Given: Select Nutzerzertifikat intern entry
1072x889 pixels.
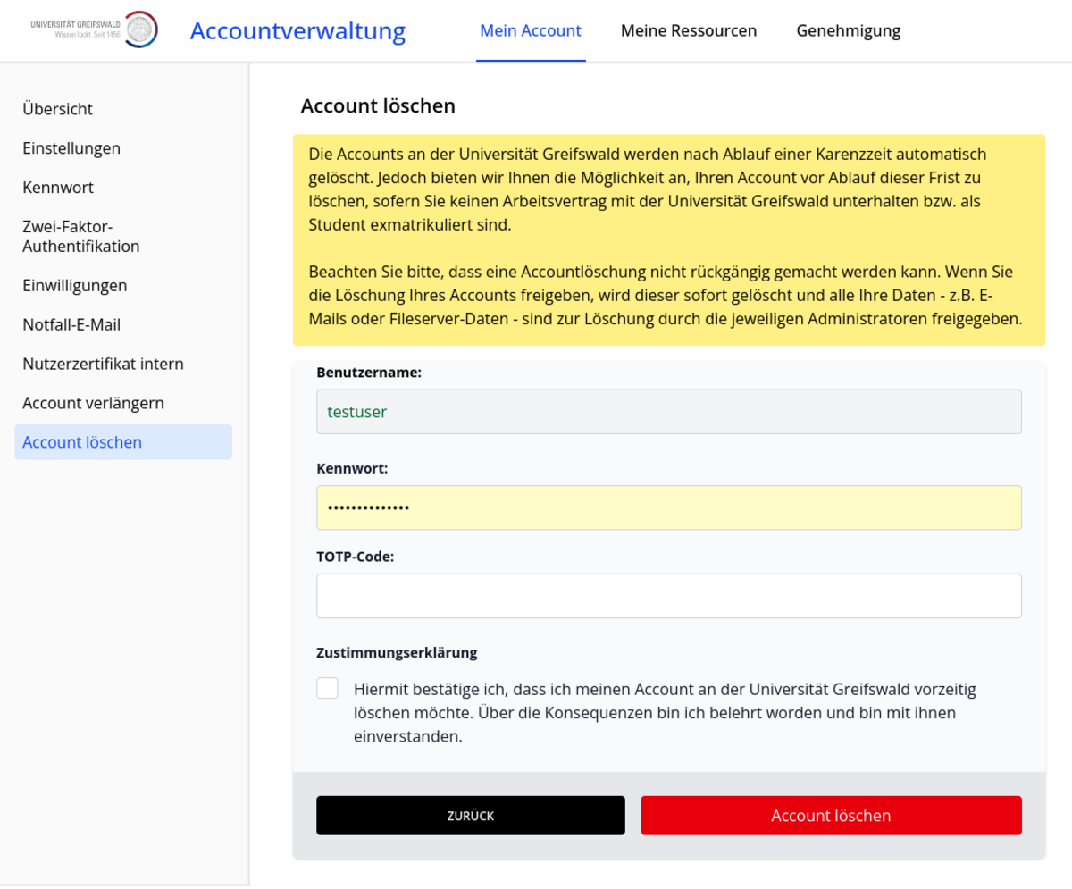Looking at the screenshot, I should [103, 365].
